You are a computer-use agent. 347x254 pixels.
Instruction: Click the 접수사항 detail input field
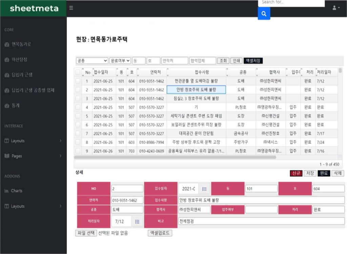(x=261, y=200)
